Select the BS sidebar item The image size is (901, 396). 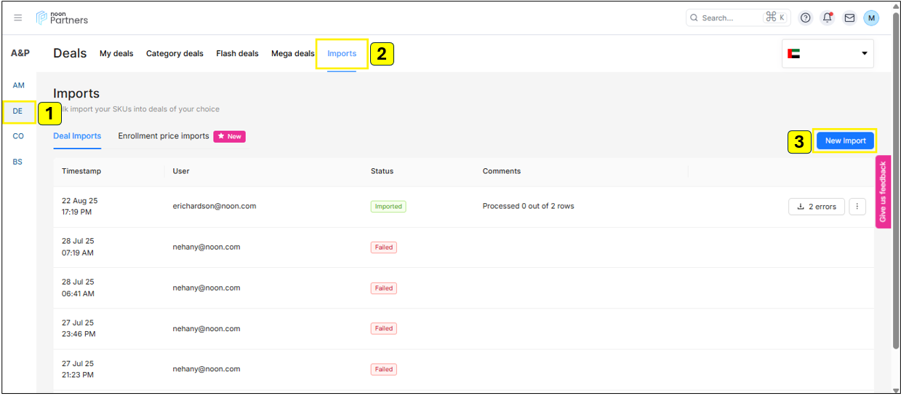coord(18,162)
